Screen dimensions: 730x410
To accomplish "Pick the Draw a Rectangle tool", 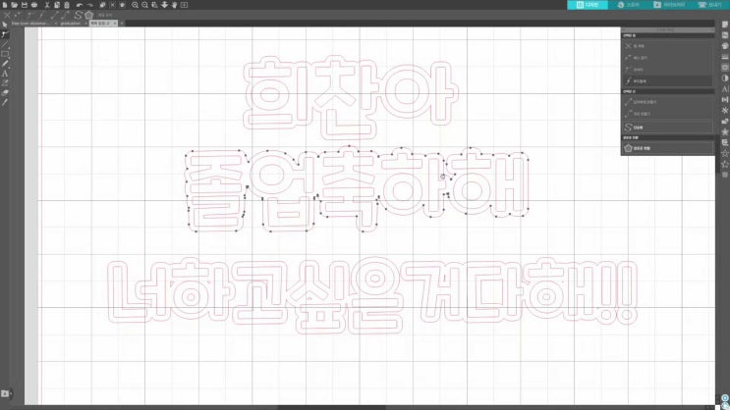I will [5, 54].
